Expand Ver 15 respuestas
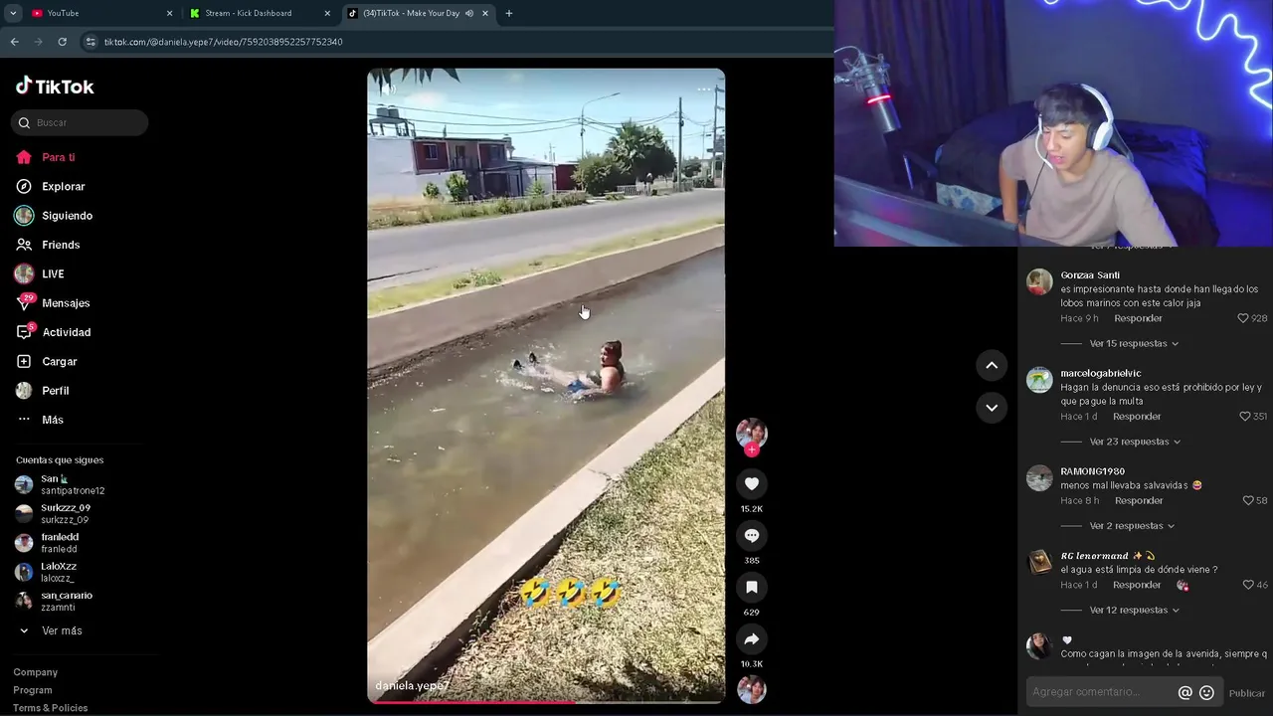Image resolution: width=1273 pixels, height=716 pixels. coord(1134,343)
